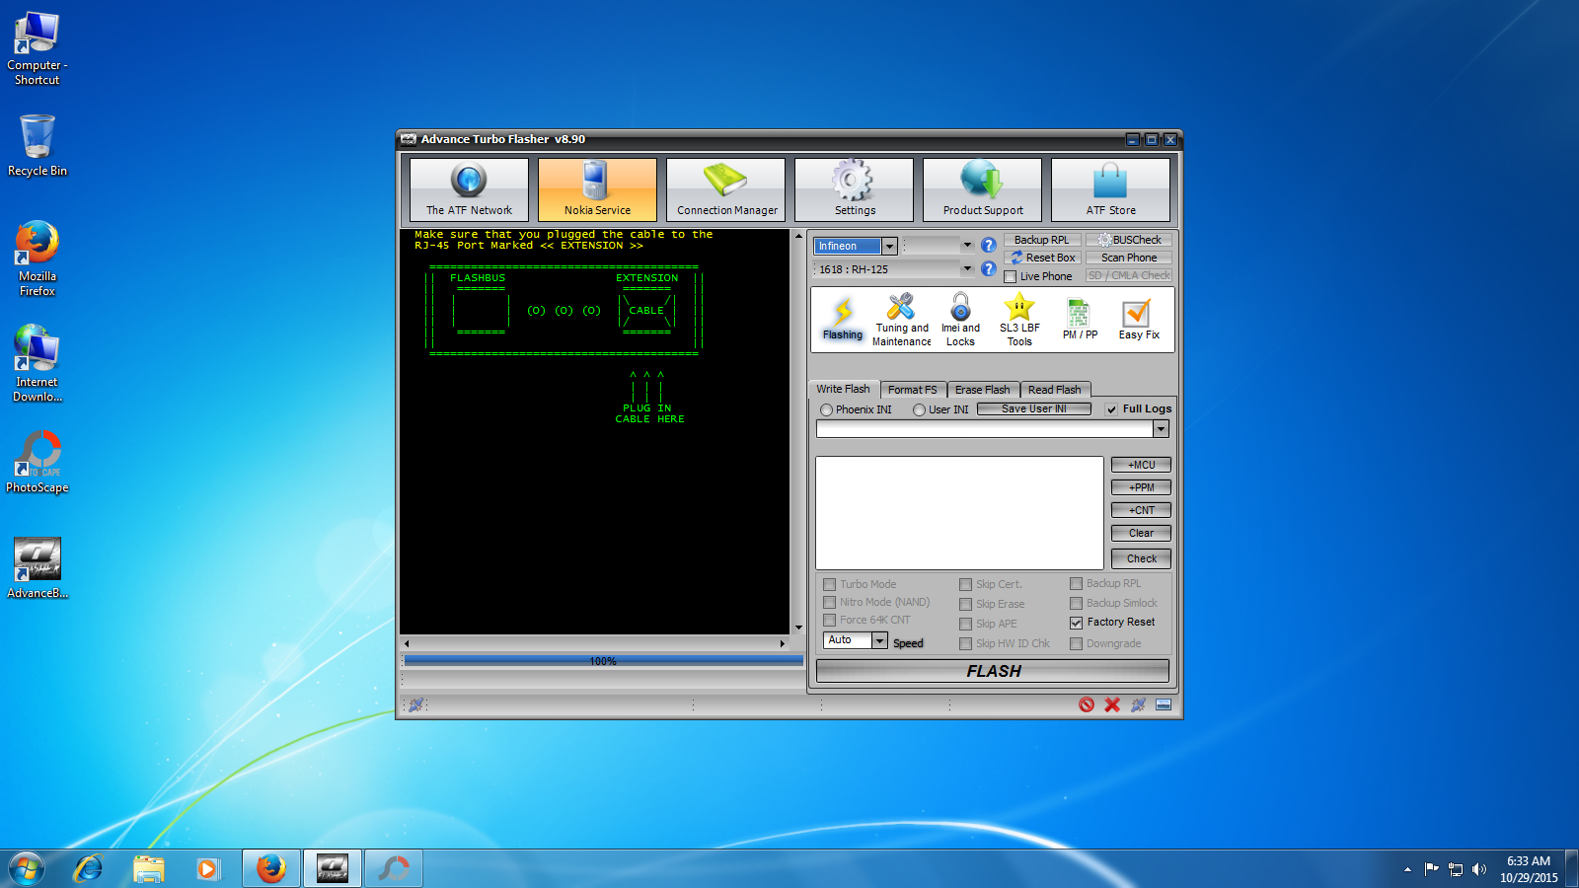Viewport: 1579px width, 888px height.
Task: Click the help icon beside platform dropdown
Action: (988, 246)
